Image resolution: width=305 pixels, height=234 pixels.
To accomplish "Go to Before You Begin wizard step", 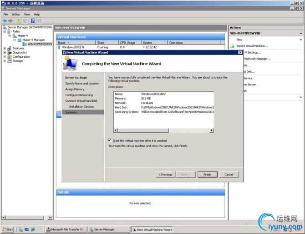I will click(x=76, y=78).
